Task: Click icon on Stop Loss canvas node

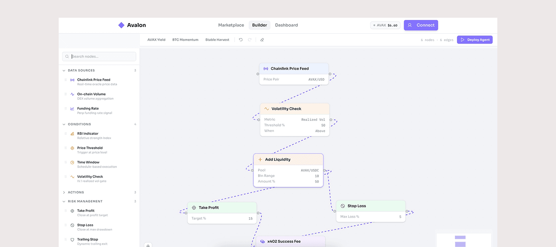Action: [343, 206]
